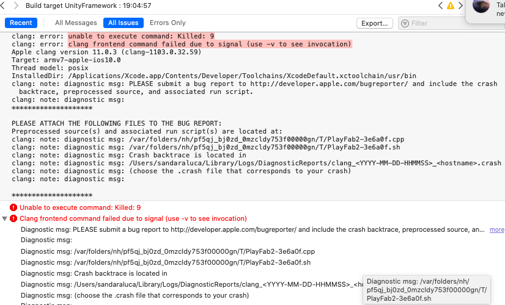
Task: Select issue row Diagnostic msg PlayFab2-3e6a0f.cpp
Action: (168, 251)
